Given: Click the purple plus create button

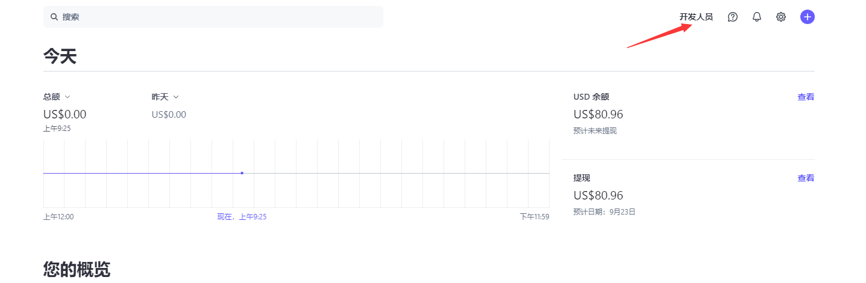Looking at the screenshot, I should coord(808,17).
